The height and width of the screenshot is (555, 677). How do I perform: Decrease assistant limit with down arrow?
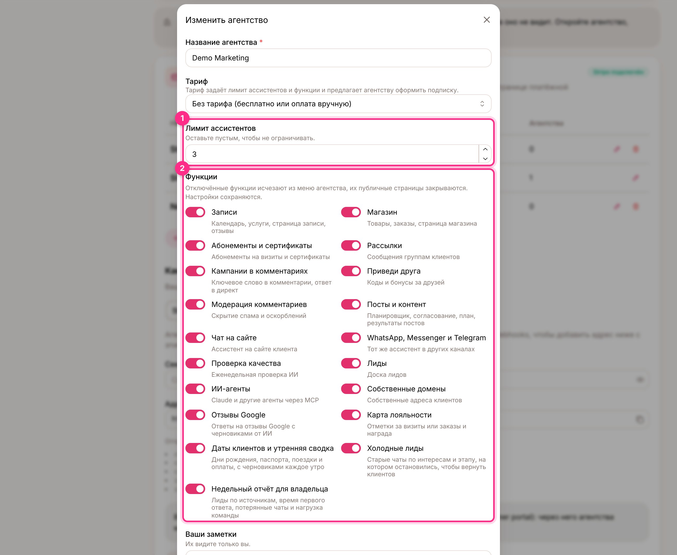(x=485, y=159)
